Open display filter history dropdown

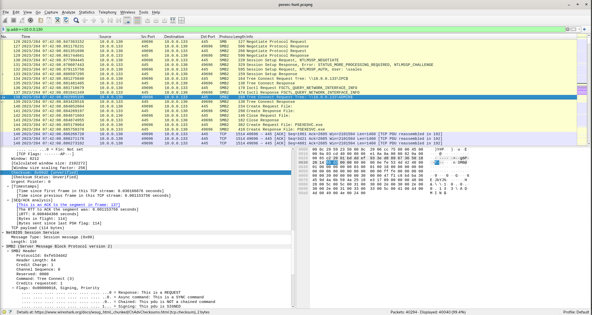[x=579, y=29]
